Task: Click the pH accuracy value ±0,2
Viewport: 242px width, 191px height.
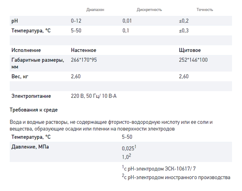Action: (x=184, y=21)
